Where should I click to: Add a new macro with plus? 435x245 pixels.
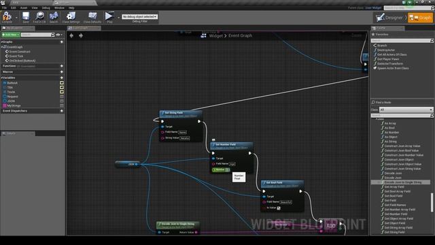pyautogui.click(x=62, y=72)
